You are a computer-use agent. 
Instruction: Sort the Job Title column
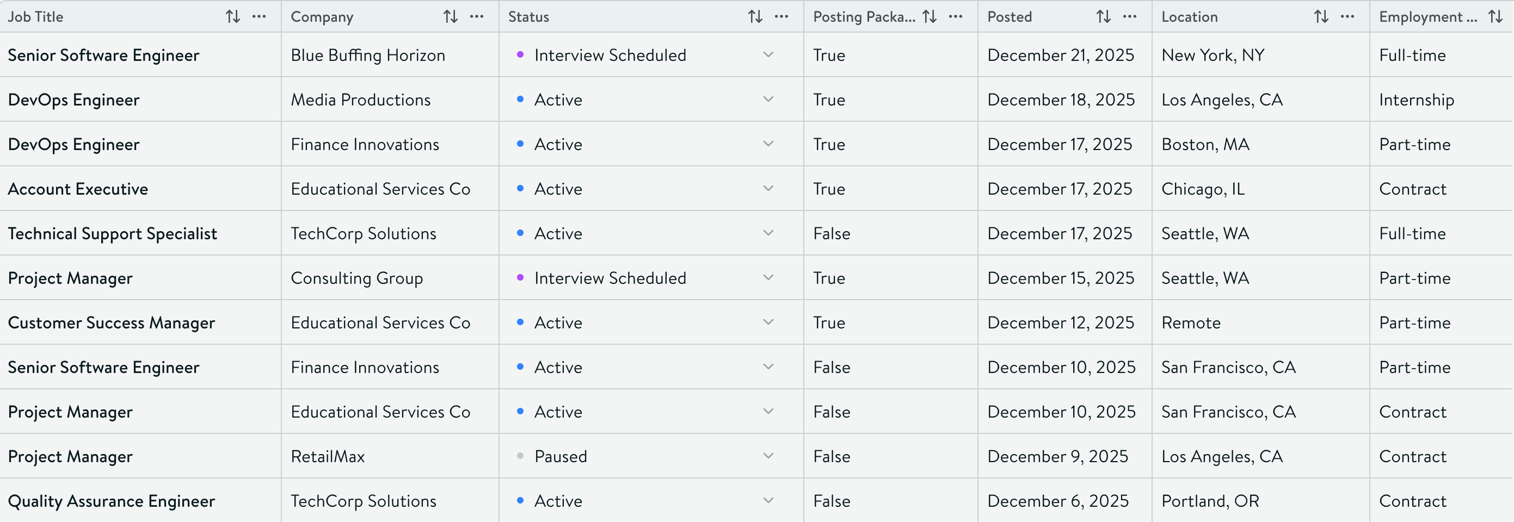coord(233,16)
